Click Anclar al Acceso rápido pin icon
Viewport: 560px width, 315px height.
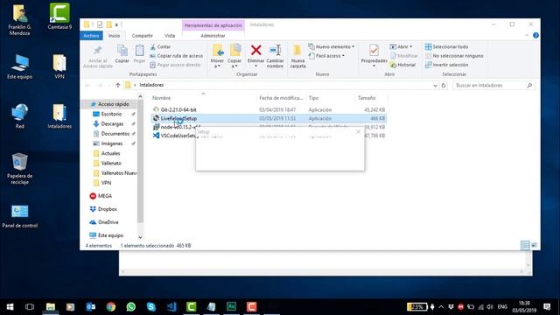[97, 51]
